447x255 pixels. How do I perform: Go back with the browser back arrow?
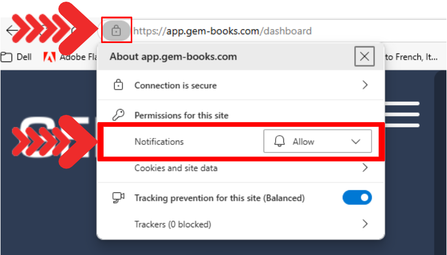point(11,31)
